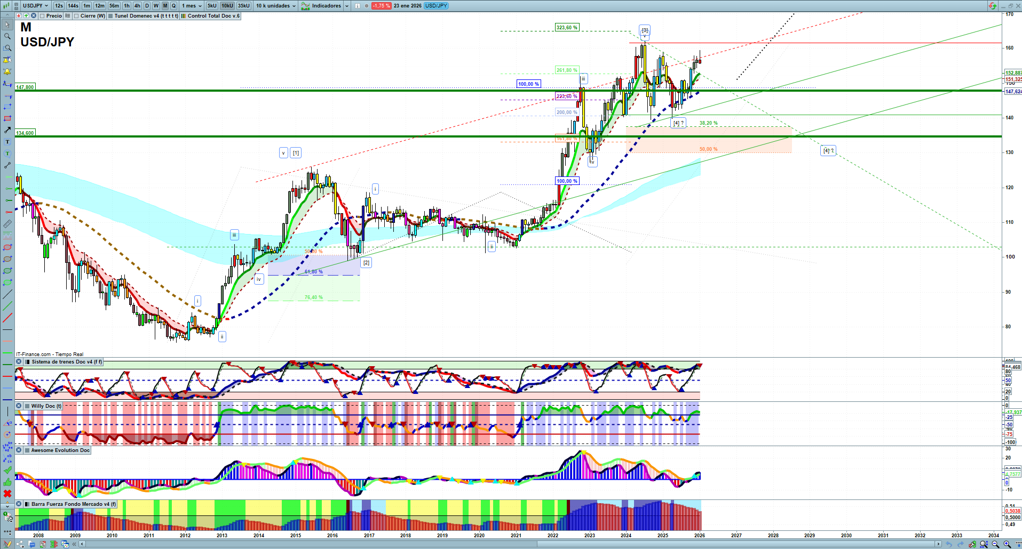Select the quarterly Q timeframe
Viewport: 1022px width, 549px height.
coord(173,6)
